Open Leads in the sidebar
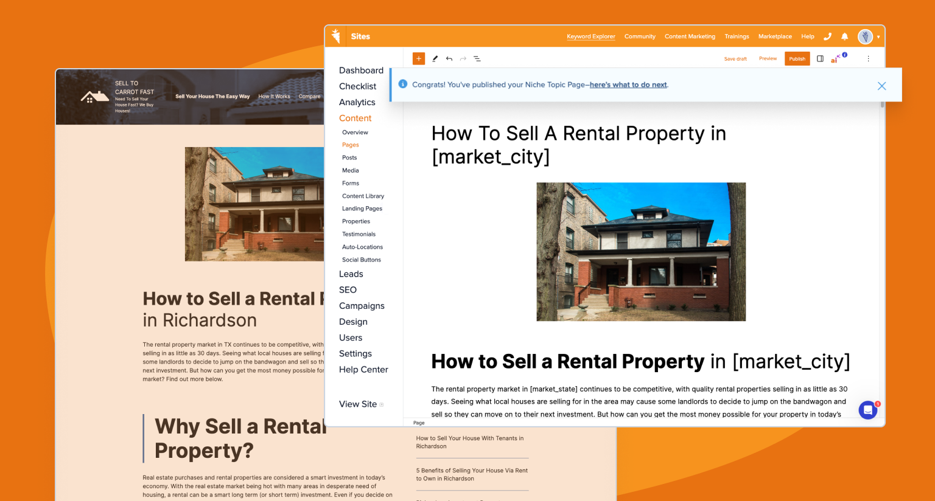Screen dimensions: 935x501 [351, 274]
